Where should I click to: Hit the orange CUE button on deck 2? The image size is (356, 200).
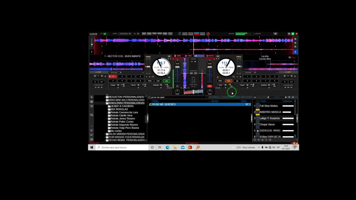click(x=229, y=81)
